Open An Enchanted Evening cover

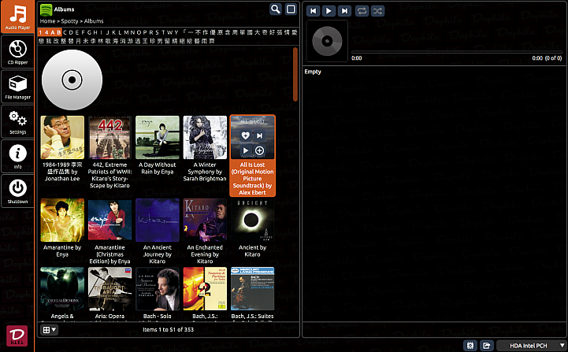click(x=205, y=220)
